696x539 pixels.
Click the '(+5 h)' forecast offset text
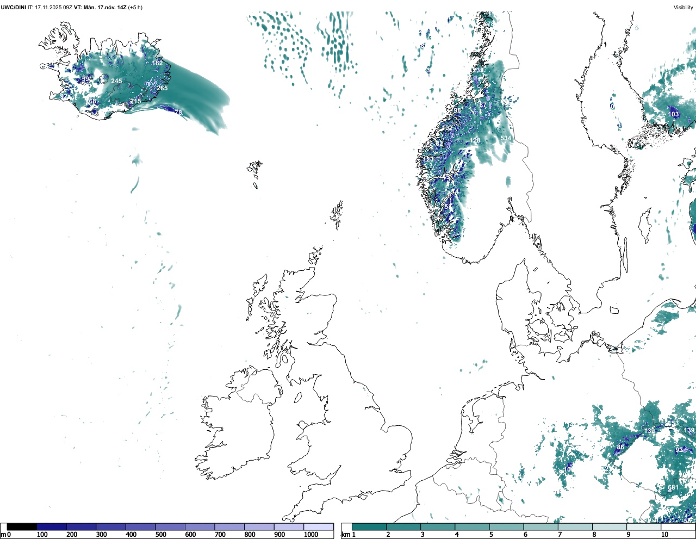click(x=135, y=8)
